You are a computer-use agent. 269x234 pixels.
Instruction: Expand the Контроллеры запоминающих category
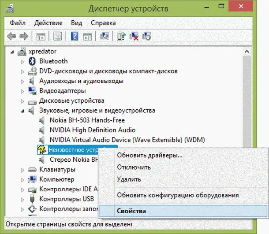[22, 209]
